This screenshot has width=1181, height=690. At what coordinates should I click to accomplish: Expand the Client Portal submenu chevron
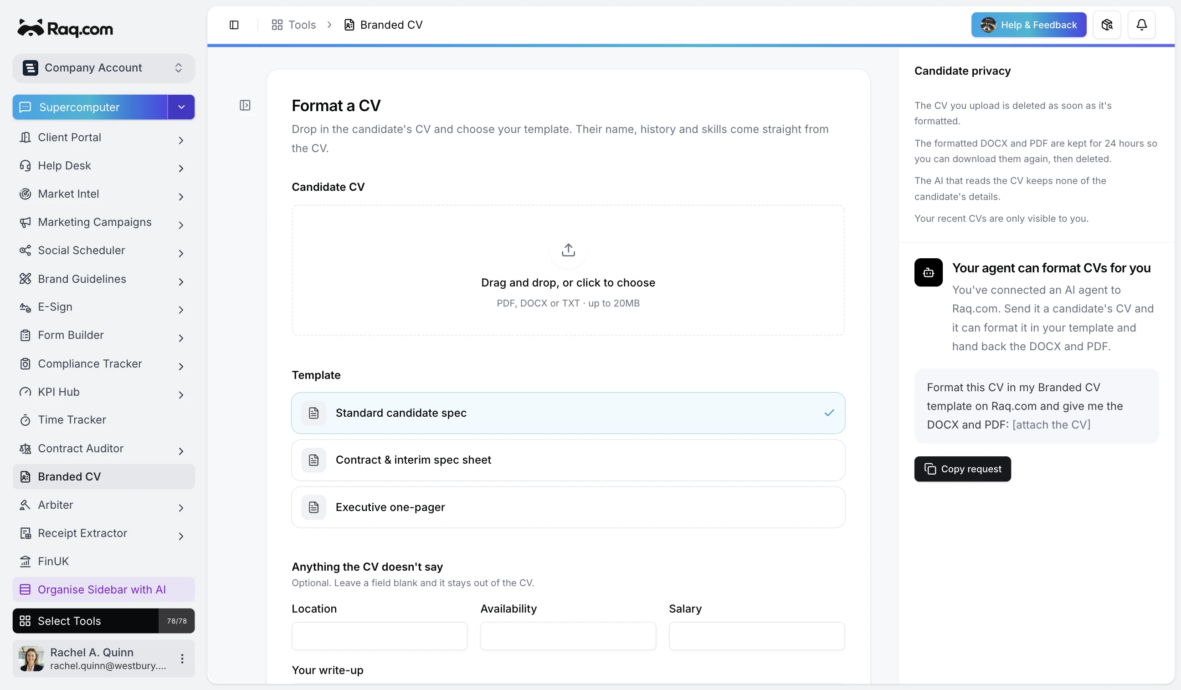181,140
